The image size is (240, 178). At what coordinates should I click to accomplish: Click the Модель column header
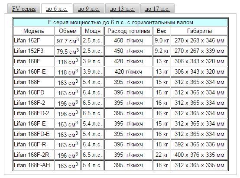click(x=33, y=31)
